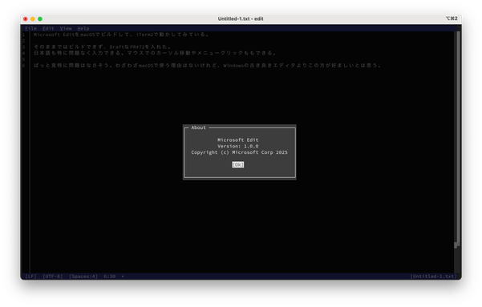
Task: Click line number 1 in the gutter
Action: [23, 34]
